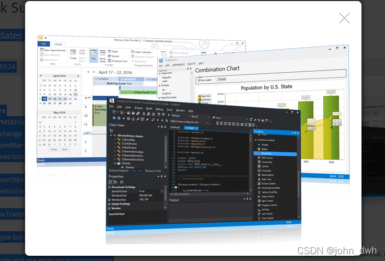The image size is (385, 261).
Task: Click blue Back navigation icon in IDE toolbar
Action: pos(114,118)
